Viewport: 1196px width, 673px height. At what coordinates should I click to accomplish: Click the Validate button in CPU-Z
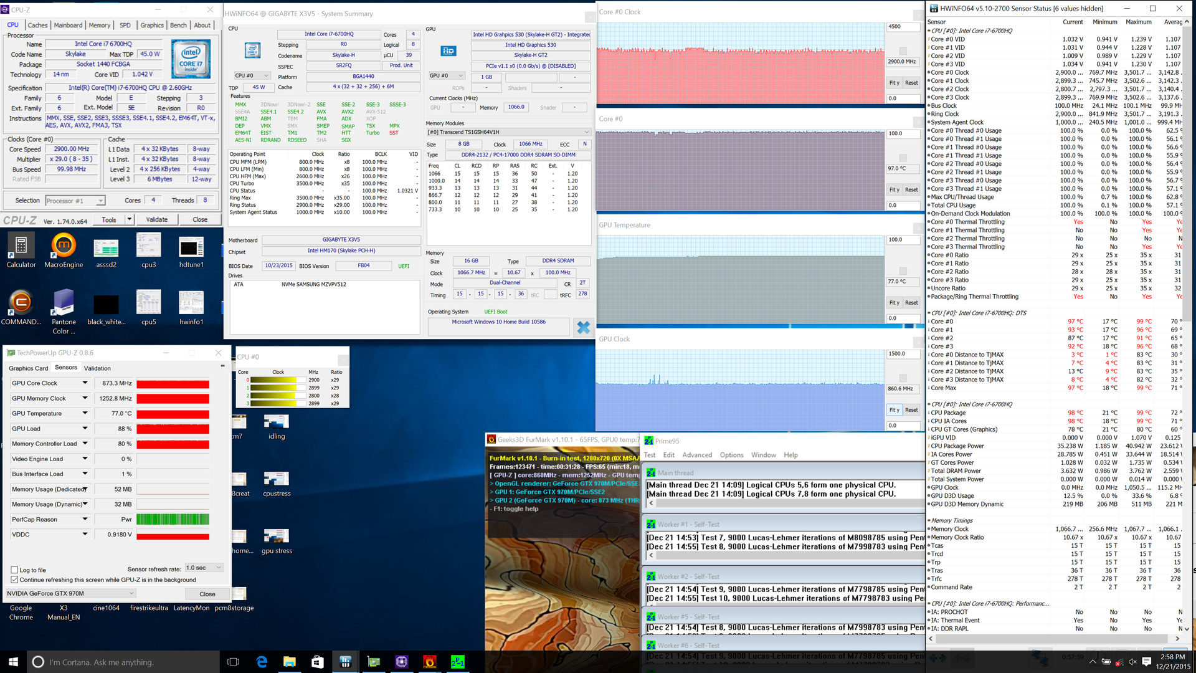coord(156,219)
